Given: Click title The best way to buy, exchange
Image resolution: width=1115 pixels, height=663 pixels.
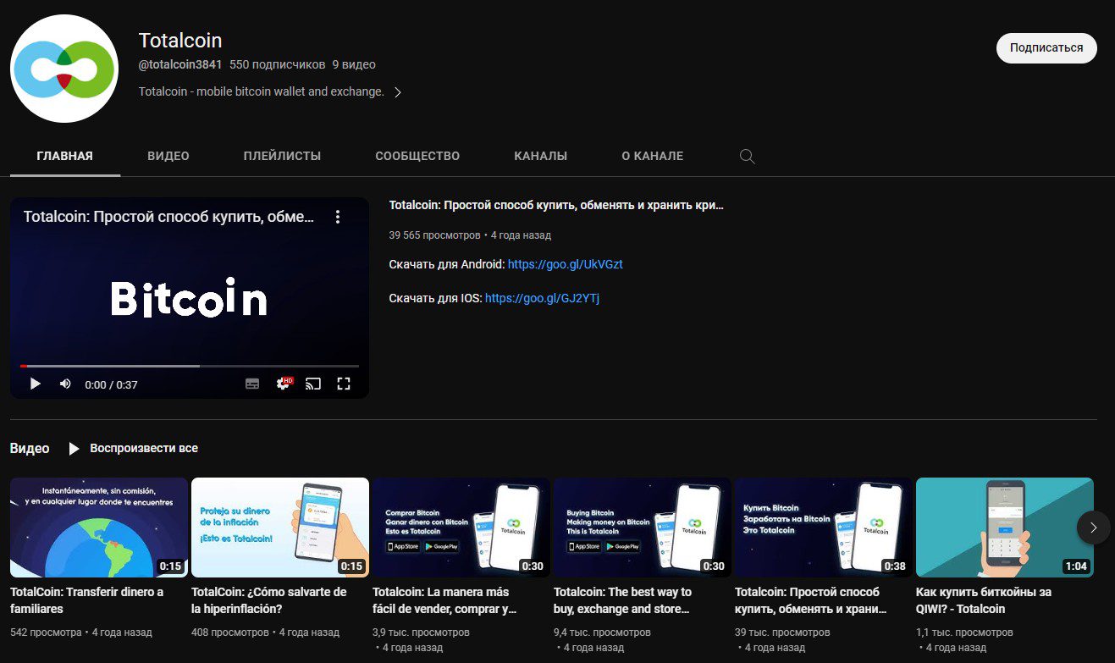Looking at the screenshot, I should (622, 600).
